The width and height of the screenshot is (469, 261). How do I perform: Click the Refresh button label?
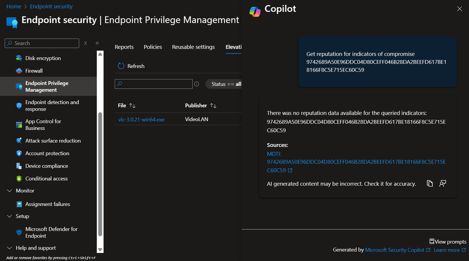pos(136,66)
